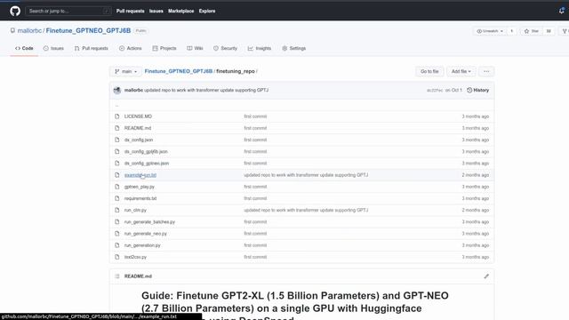Viewport: 569px width, 320px height.
Task: Open the requirements.txt file
Action: pyautogui.click(x=140, y=198)
